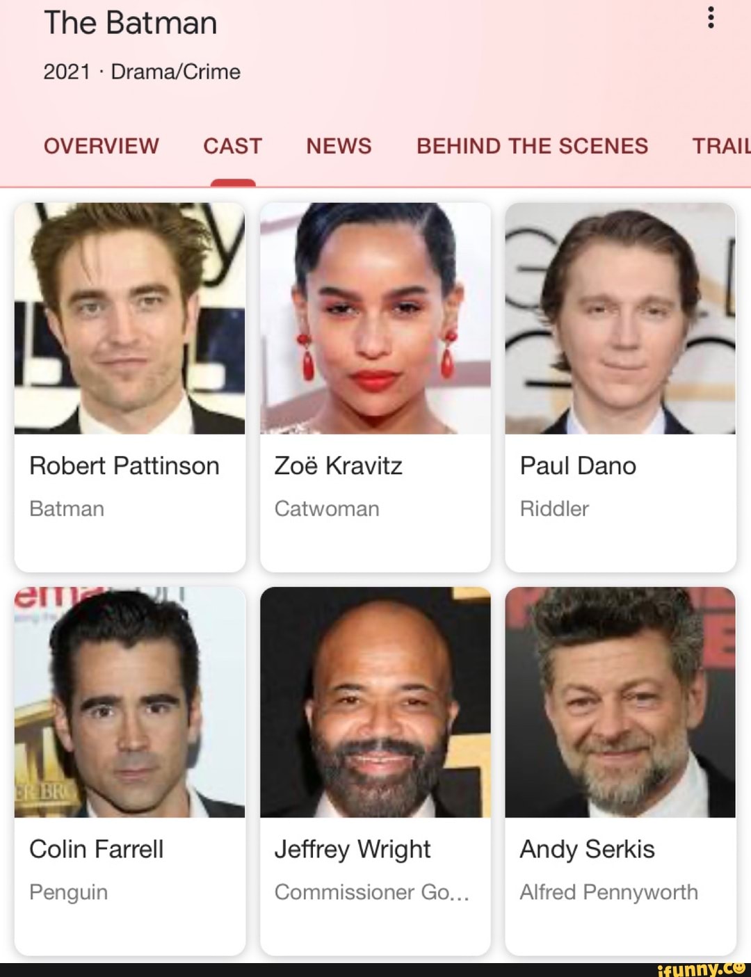Tap Jeffrey Wright's photo
Image resolution: width=751 pixels, height=977 pixels.
coord(375,702)
